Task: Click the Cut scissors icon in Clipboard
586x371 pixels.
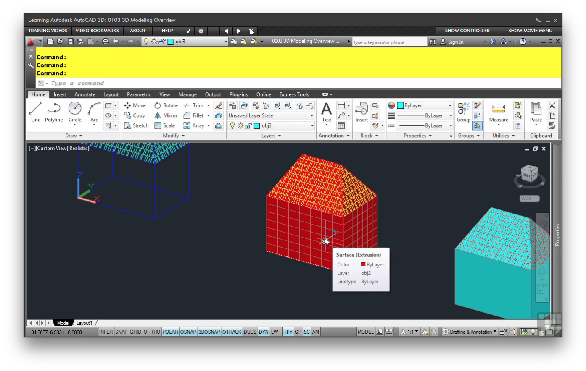Action: [552, 105]
